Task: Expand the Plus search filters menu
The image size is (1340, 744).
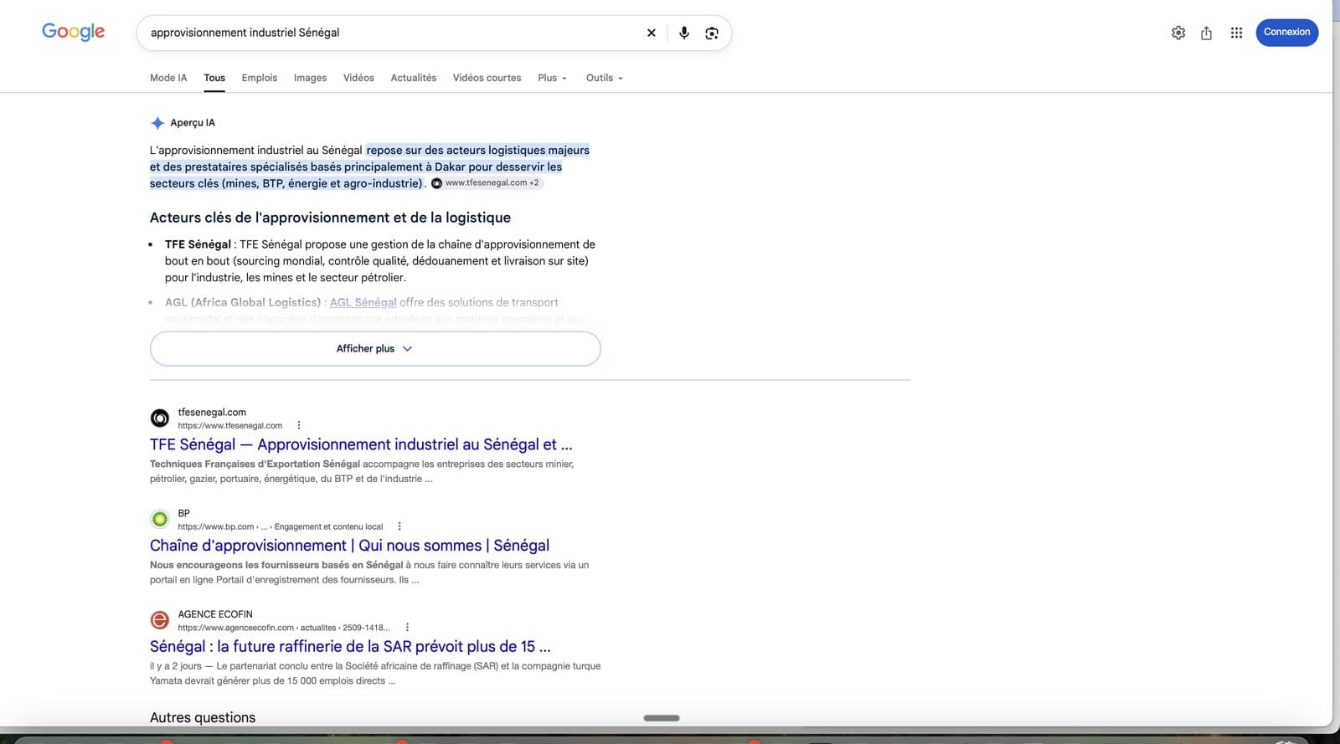Action: click(553, 78)
